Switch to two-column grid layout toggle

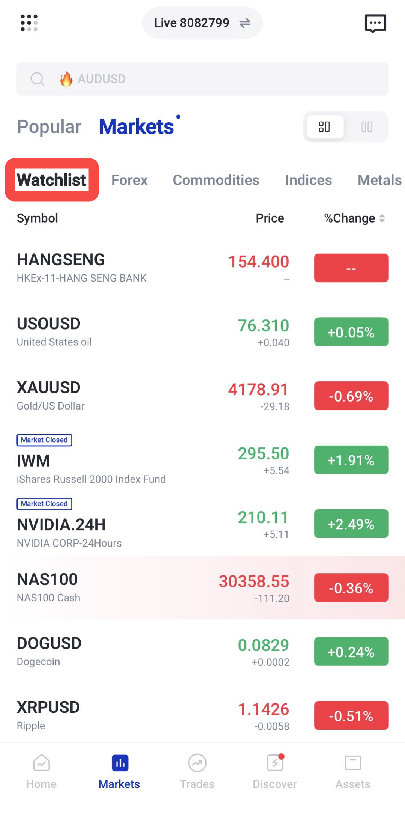click(x=367, y=127)
